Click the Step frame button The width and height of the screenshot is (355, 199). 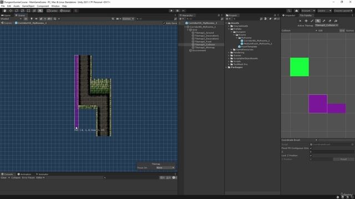click(184, 11)
